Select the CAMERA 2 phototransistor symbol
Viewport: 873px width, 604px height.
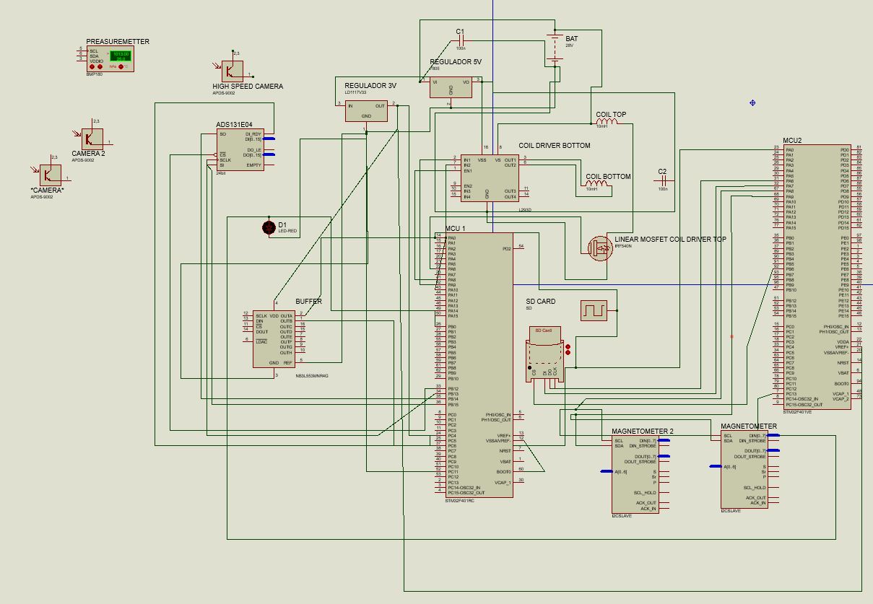(94, 137)
